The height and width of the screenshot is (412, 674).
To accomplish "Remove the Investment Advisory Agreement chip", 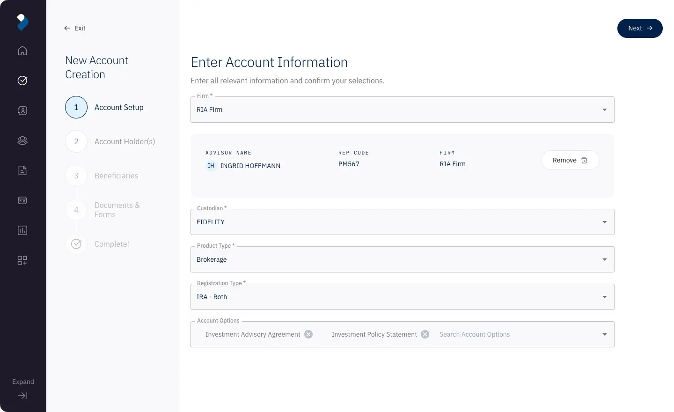I will [x=308, y=334].
